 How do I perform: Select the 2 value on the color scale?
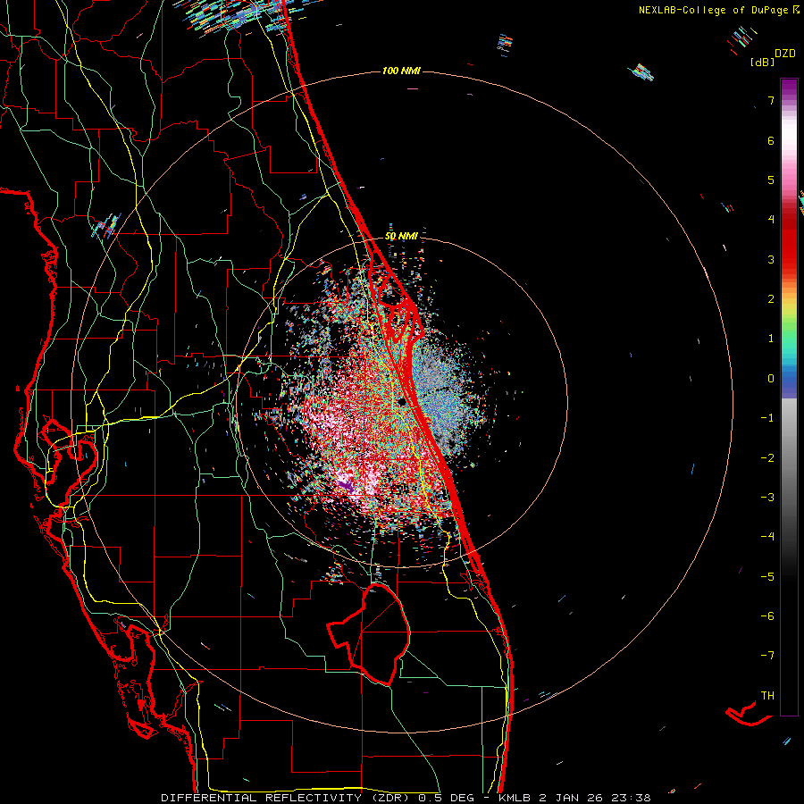click(771, 299)
